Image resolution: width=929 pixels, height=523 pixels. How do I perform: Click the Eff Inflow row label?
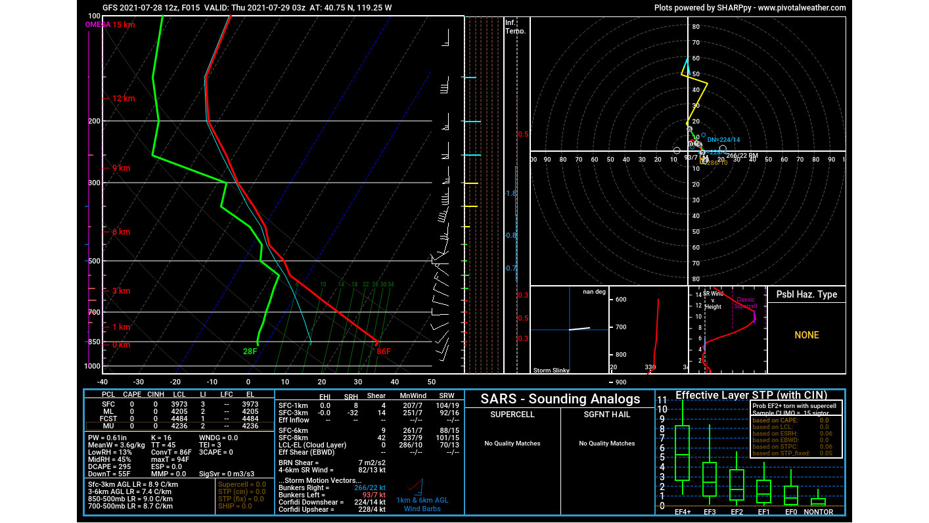[294, 420]
